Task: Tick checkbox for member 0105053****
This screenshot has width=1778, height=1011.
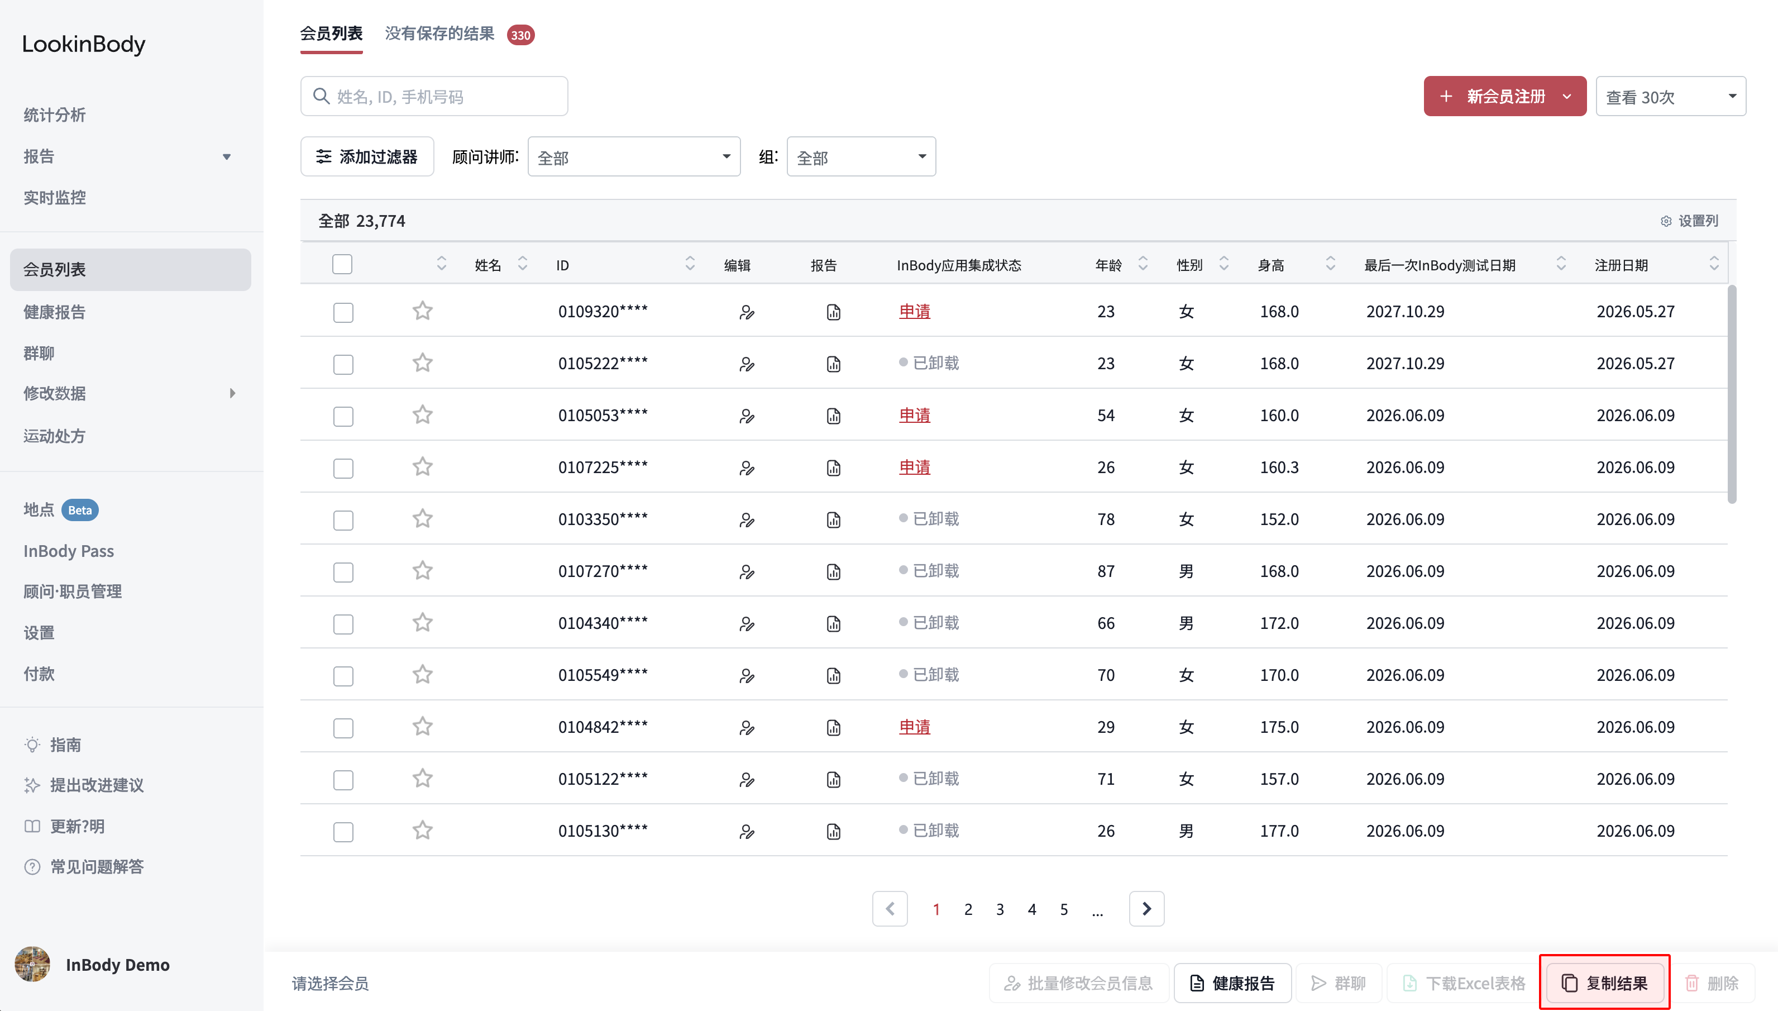Action: tap(343, 417)
